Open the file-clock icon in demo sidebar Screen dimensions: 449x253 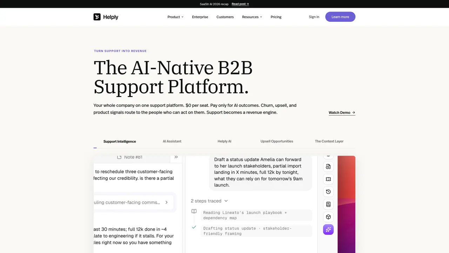328,167
